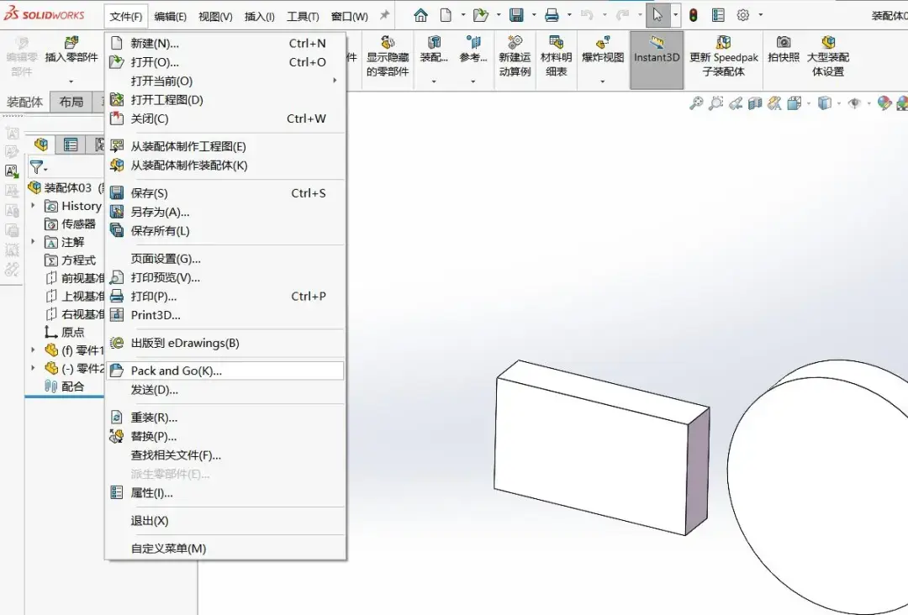Pin the menu bar with pushpin icon
This screenshot has height=615, width=908.
pos(384,16)
